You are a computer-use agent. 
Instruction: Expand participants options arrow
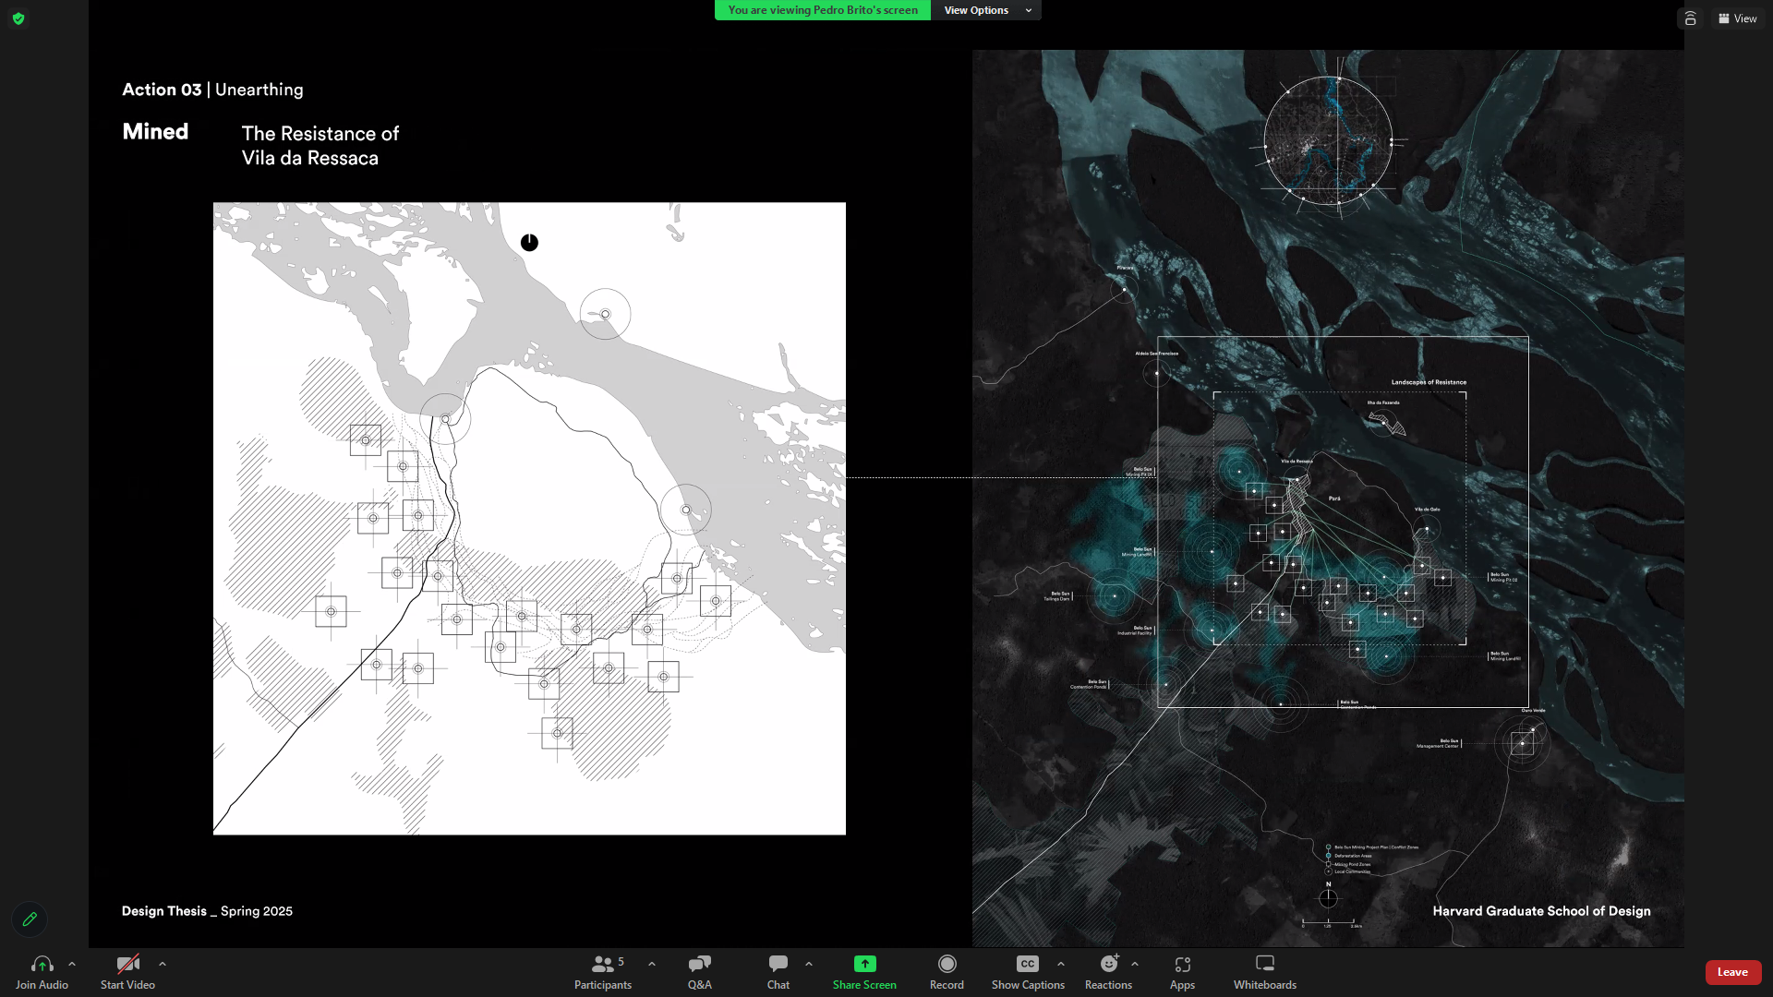pyautogui.click(x=652, y=964)
